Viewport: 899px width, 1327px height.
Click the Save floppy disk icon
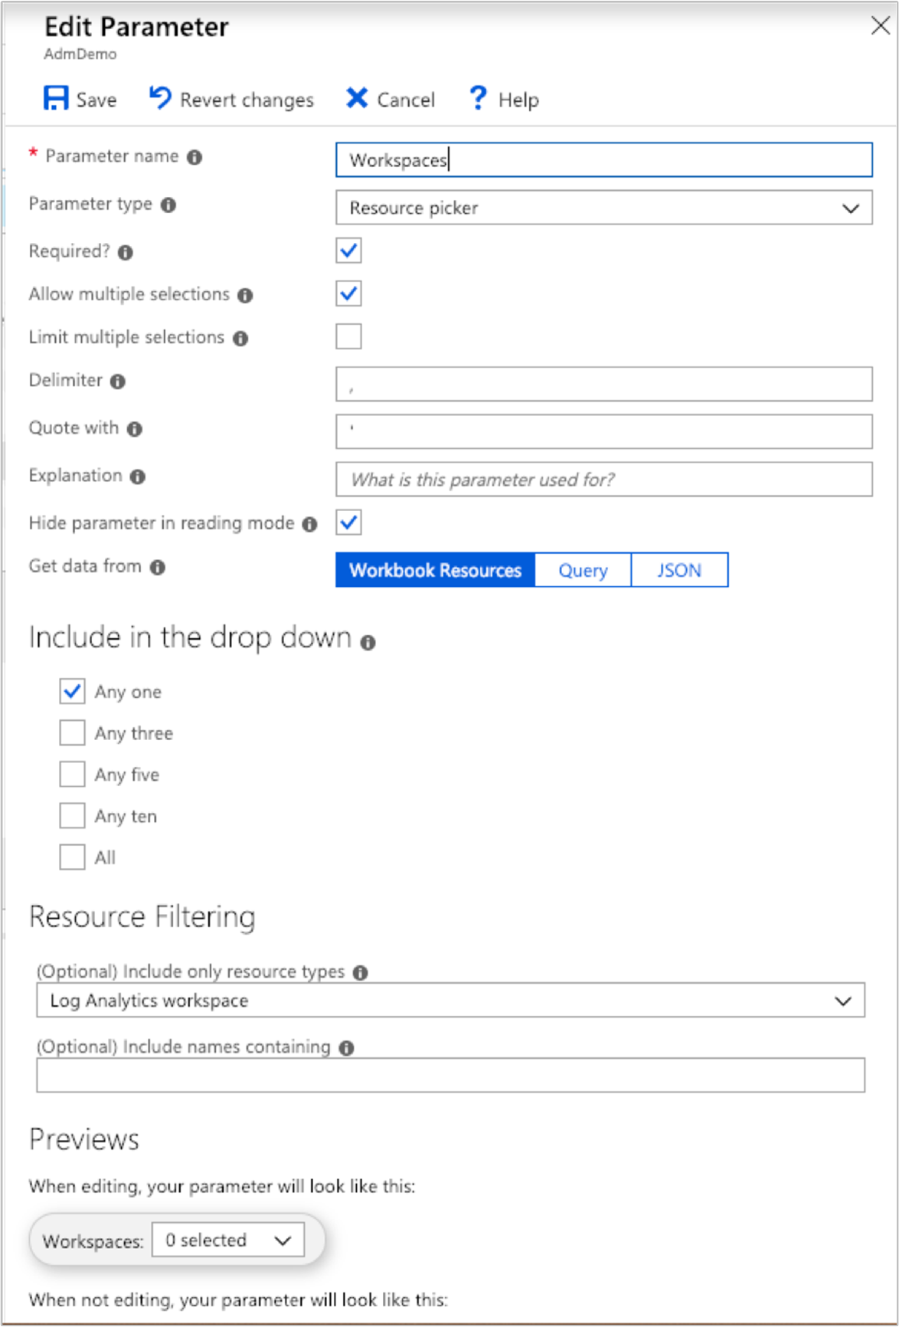(x=56, y=99)
